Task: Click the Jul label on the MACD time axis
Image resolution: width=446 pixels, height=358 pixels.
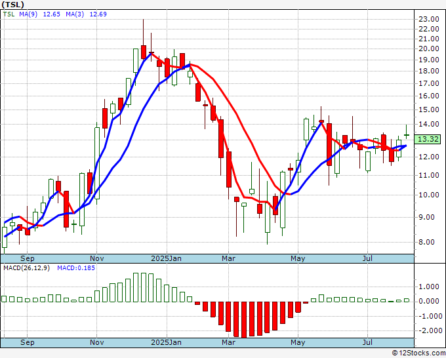Action: [367, 342]
